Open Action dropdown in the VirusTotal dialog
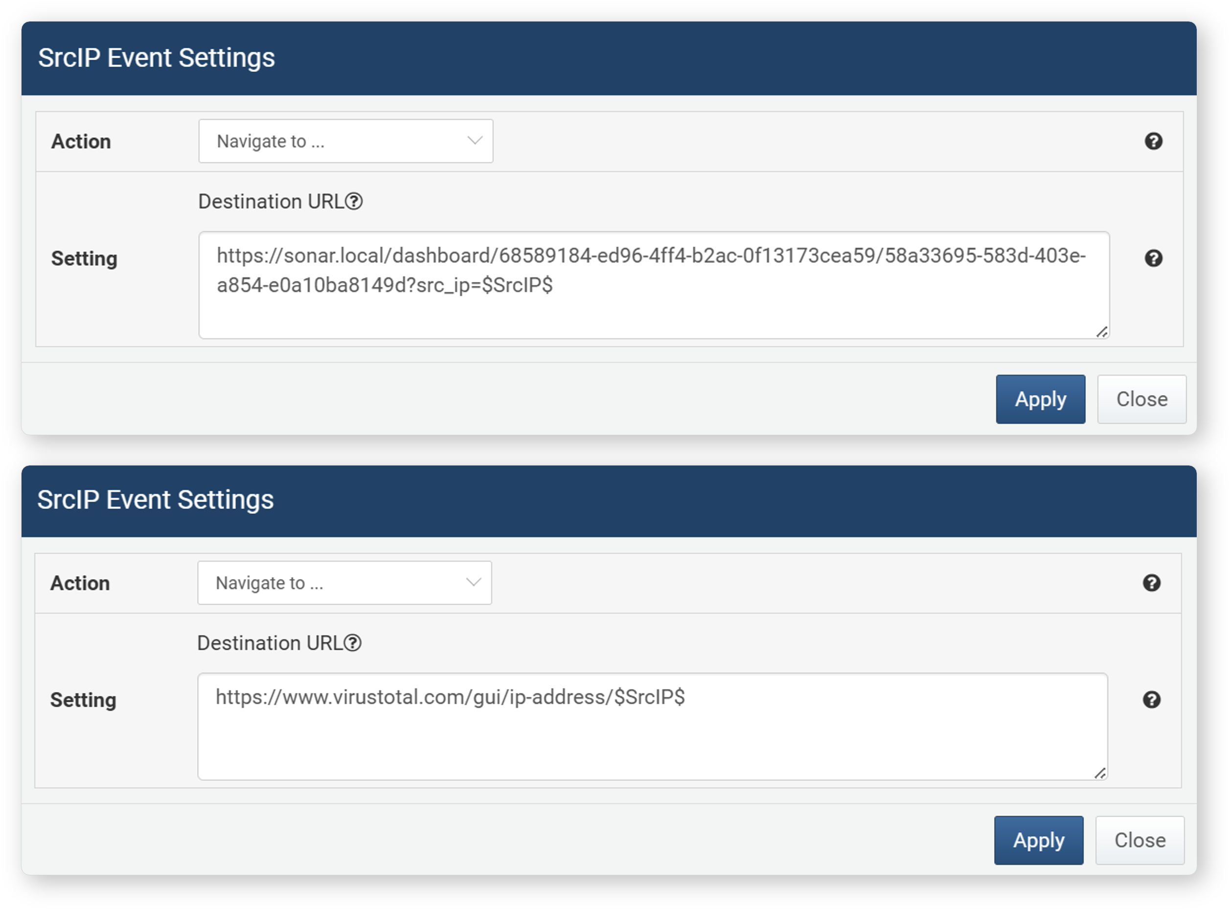 point(344,583)
